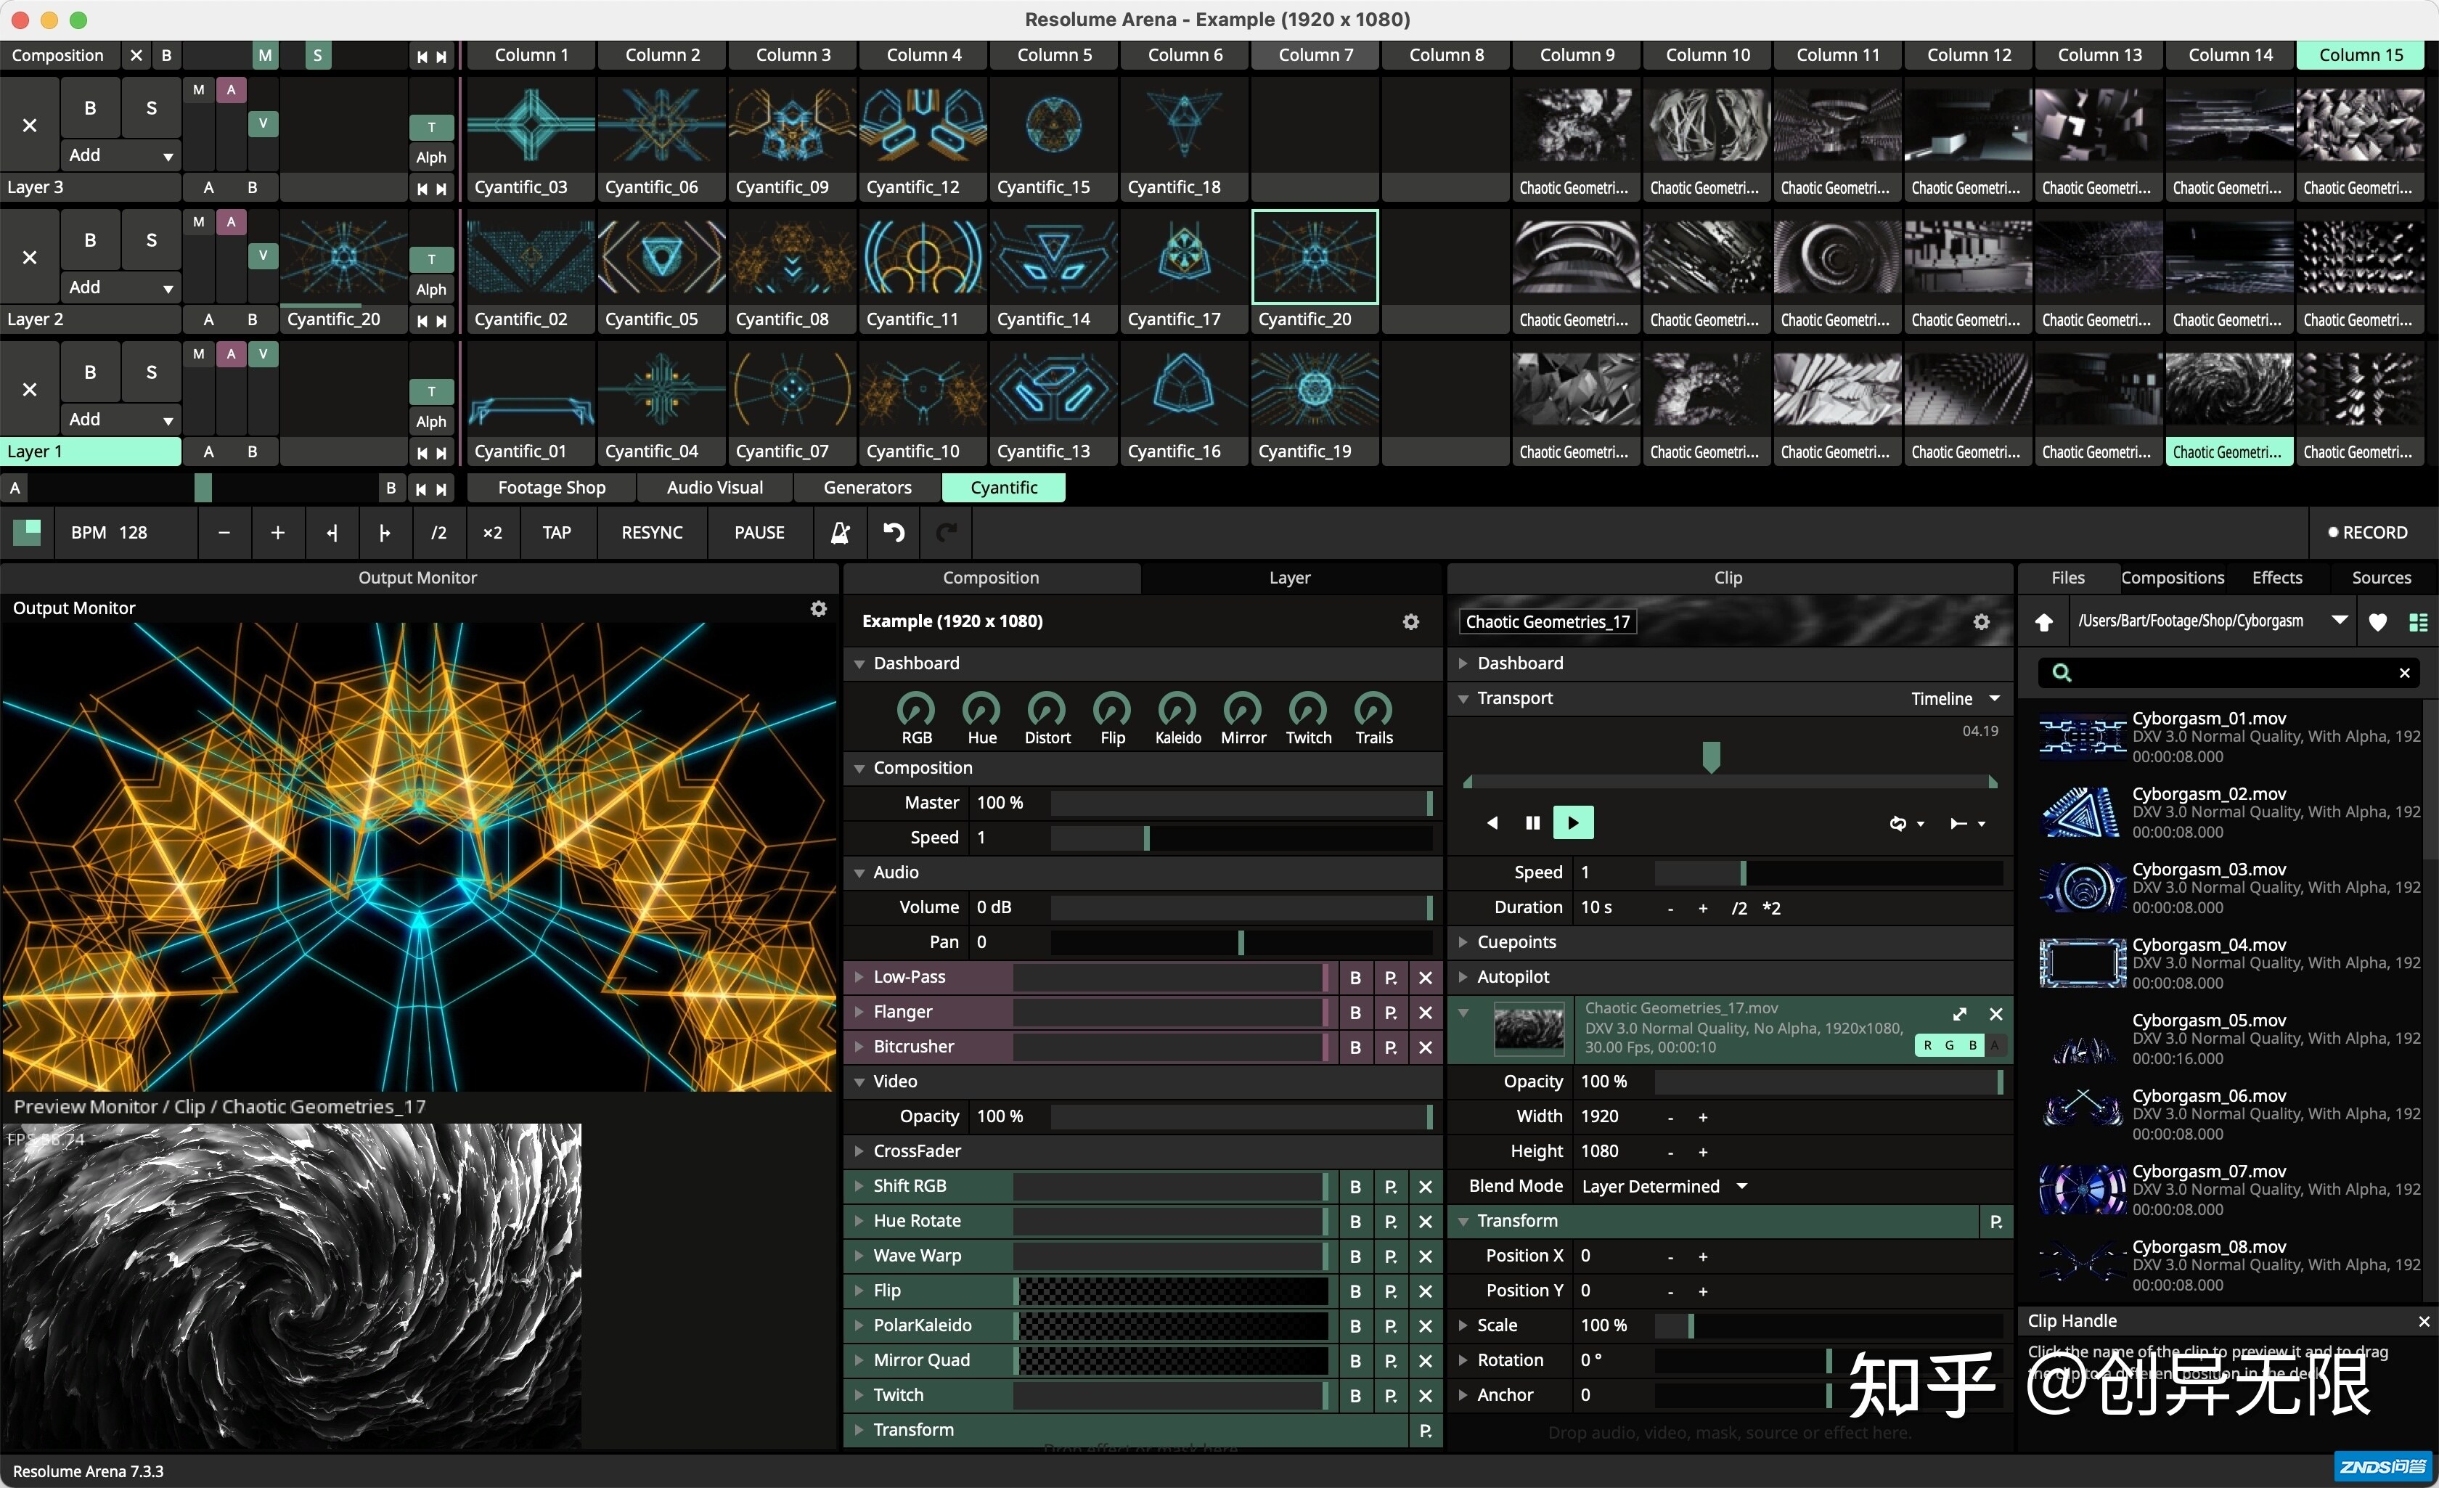This screenshot has height=1488, width=2439.
Task: Bypass the Shift RGB effect
Action: pos(1355,1187)
